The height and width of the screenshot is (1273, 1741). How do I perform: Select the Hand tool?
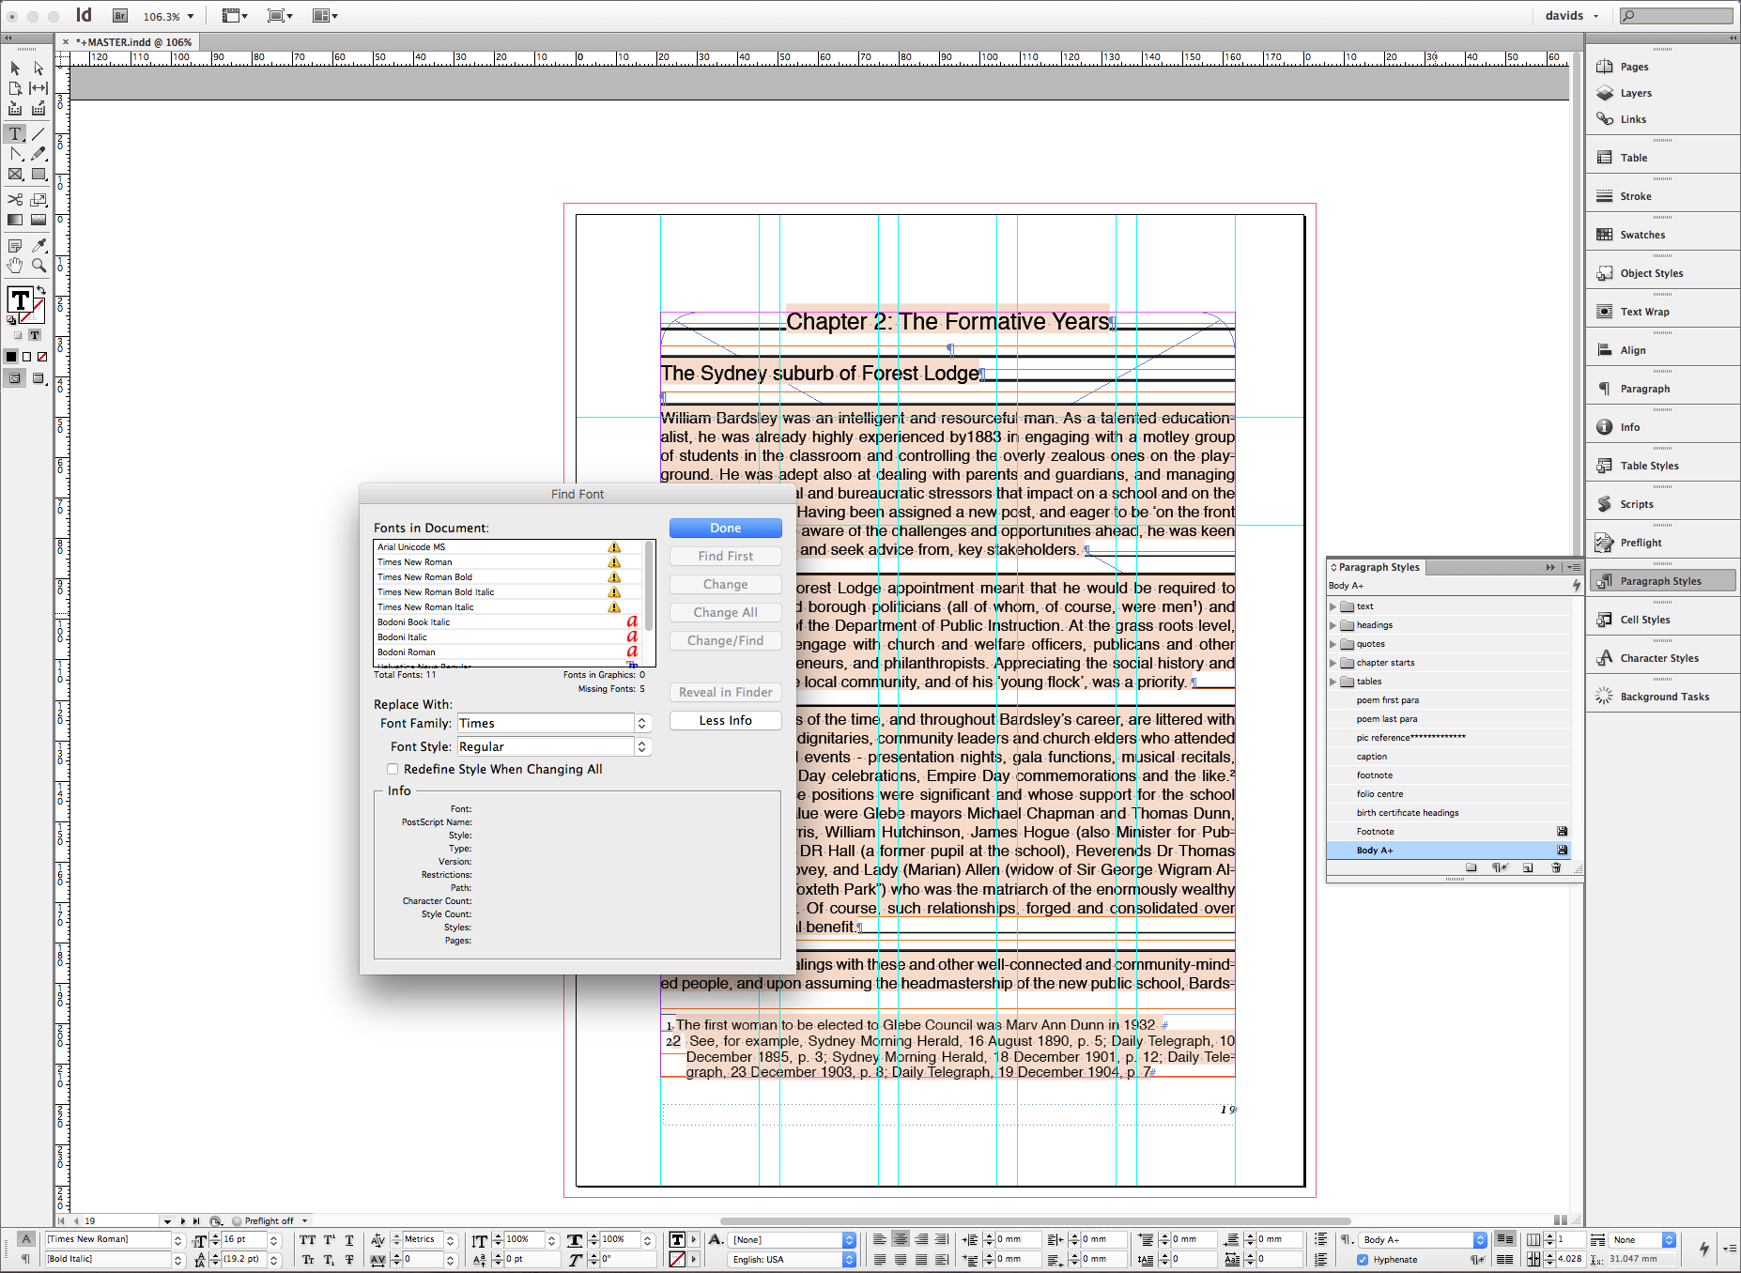tap(15, 266)
